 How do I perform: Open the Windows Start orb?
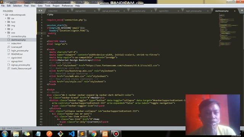coord(5,134)
